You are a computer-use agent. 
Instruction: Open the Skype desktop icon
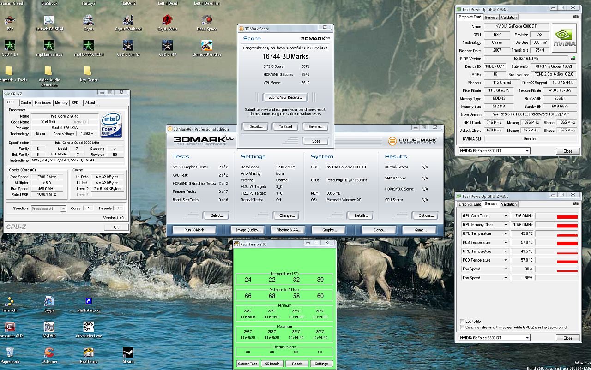[49, 304]
